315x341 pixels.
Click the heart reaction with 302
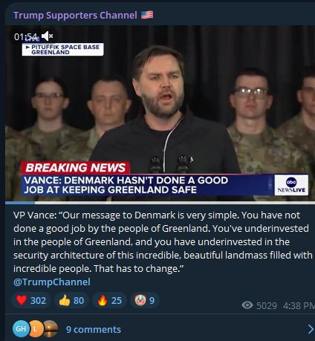pos(31,300)
